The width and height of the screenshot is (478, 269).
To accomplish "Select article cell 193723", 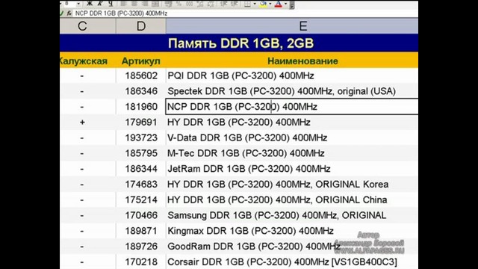I will click(x=141, y=137).
